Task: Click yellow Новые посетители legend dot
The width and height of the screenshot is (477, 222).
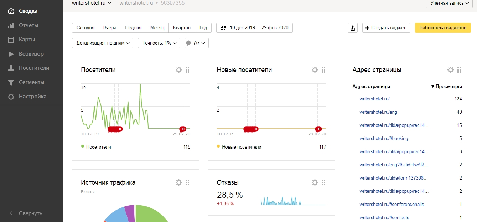Action: [x=218, y=146]
